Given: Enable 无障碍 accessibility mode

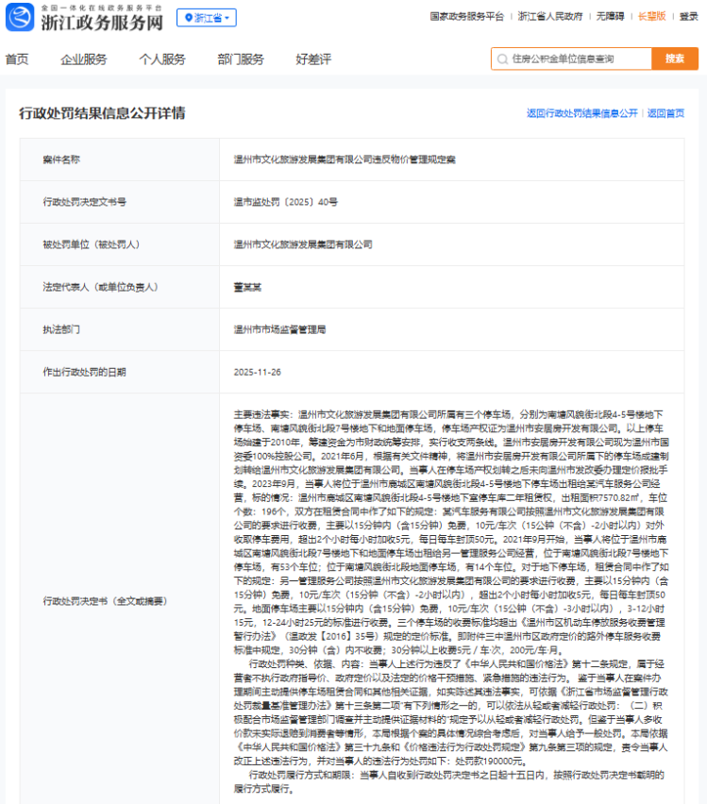Looking at the screenshot, I should tap(610, 16).
